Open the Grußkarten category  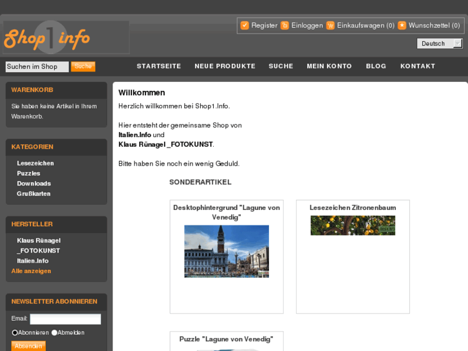coord(33,194)
